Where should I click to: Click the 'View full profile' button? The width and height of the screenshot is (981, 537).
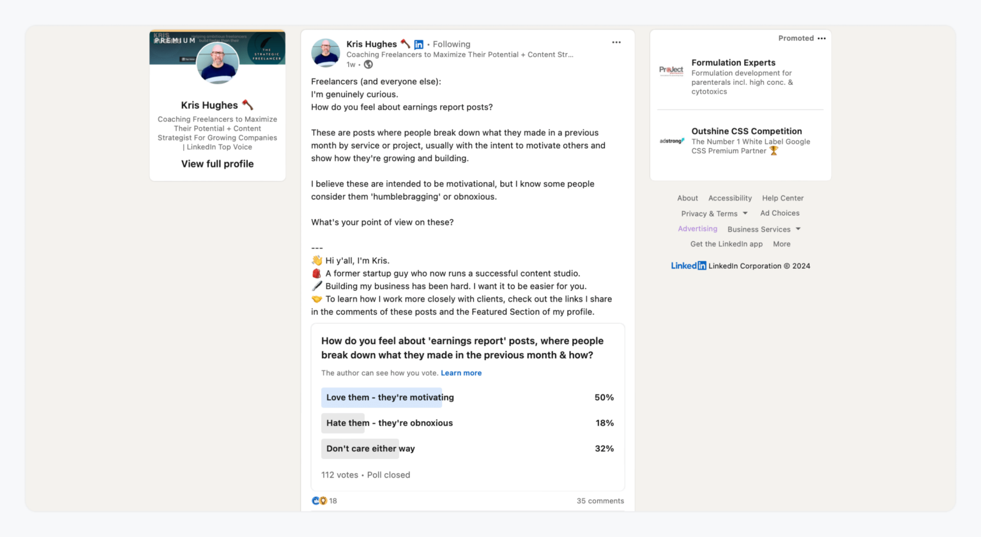(x=217, y=163)
